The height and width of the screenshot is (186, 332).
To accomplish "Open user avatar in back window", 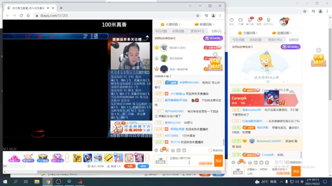I will 283,21.
